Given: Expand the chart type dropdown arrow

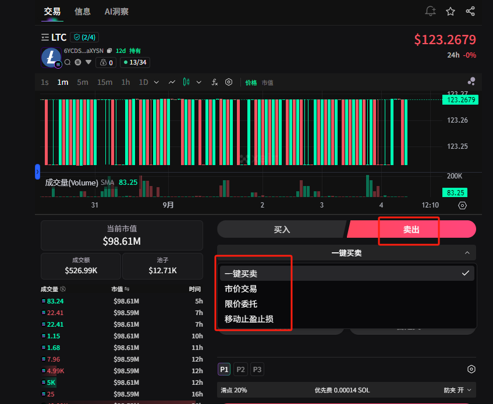Looking at the screenshot, I should [x=198, y=82].
